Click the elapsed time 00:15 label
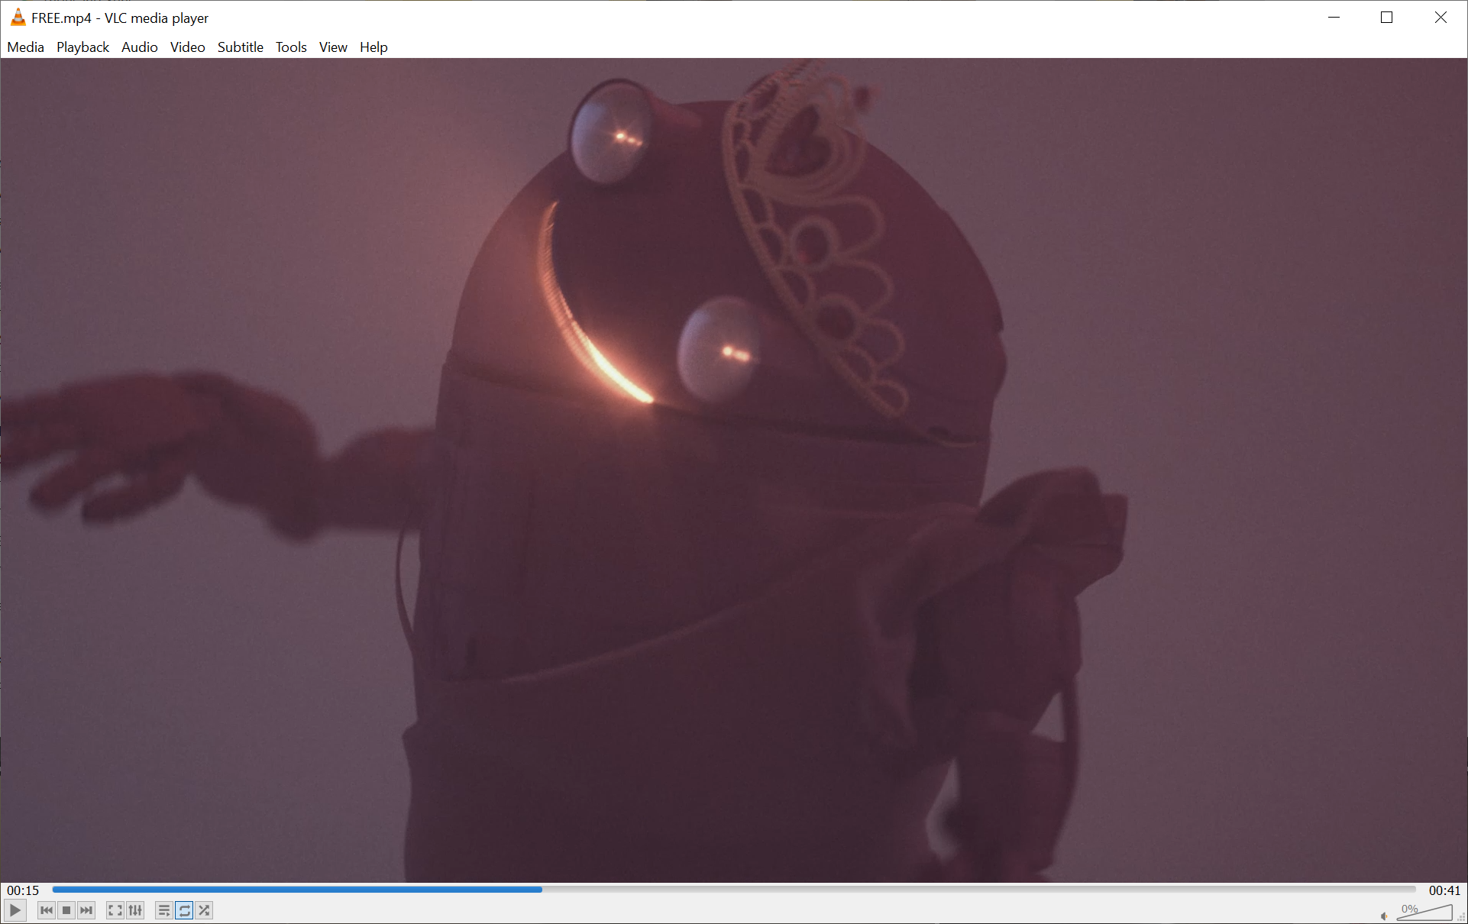This screenshot has height=924, width=1468. pyautogui.click(x=23, y=890)
